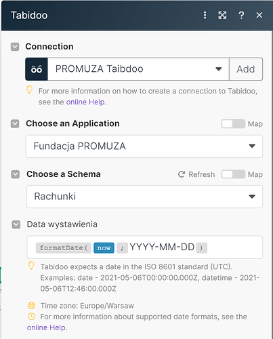Image resolution: width=273 pixels, height=339 pixels.
Task: Open the Fundacja PROMUZA application dropdown
Action: coord(144,146)
